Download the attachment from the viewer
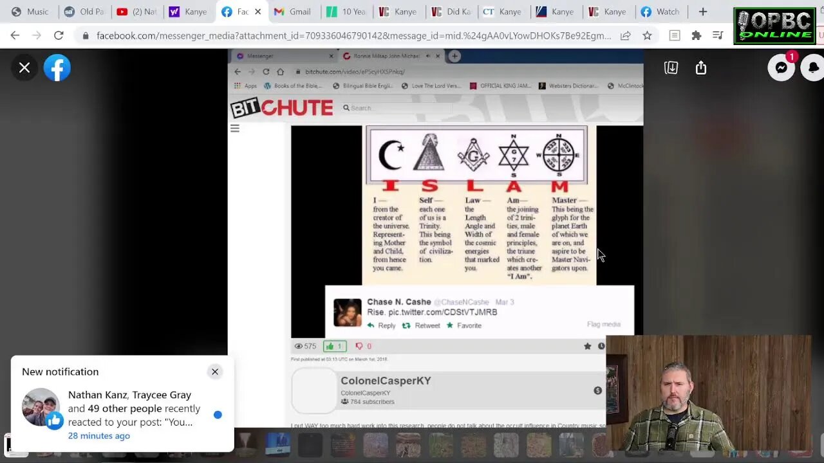 pyautogui.click(x=671, y=68)
